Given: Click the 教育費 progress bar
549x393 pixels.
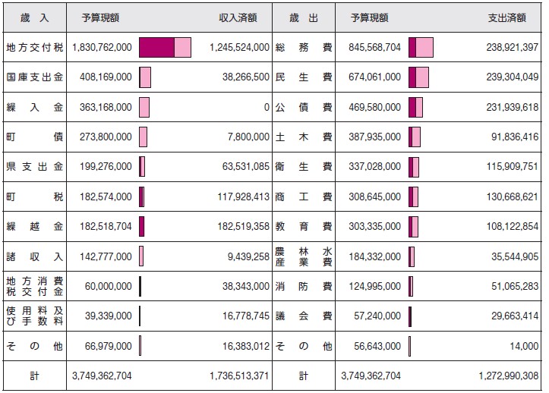Looking at the screenshot, I should pyautogui.click(x=413, y=226).
